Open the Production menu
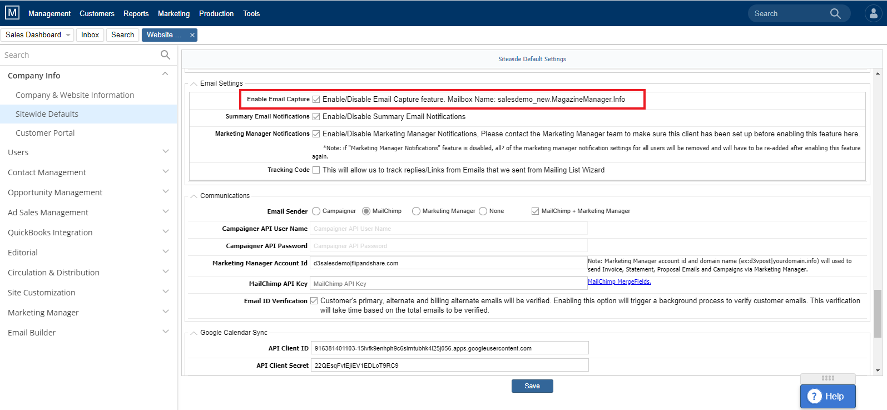 pos(216,13)
